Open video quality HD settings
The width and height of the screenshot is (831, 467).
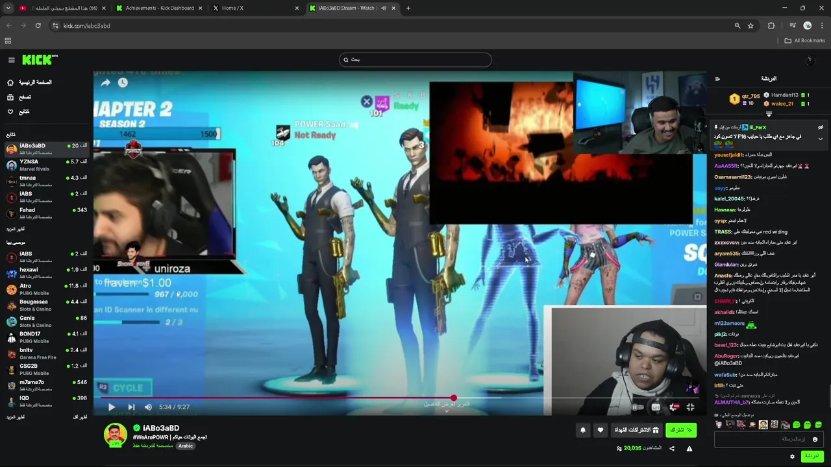[x=673, y=407]
